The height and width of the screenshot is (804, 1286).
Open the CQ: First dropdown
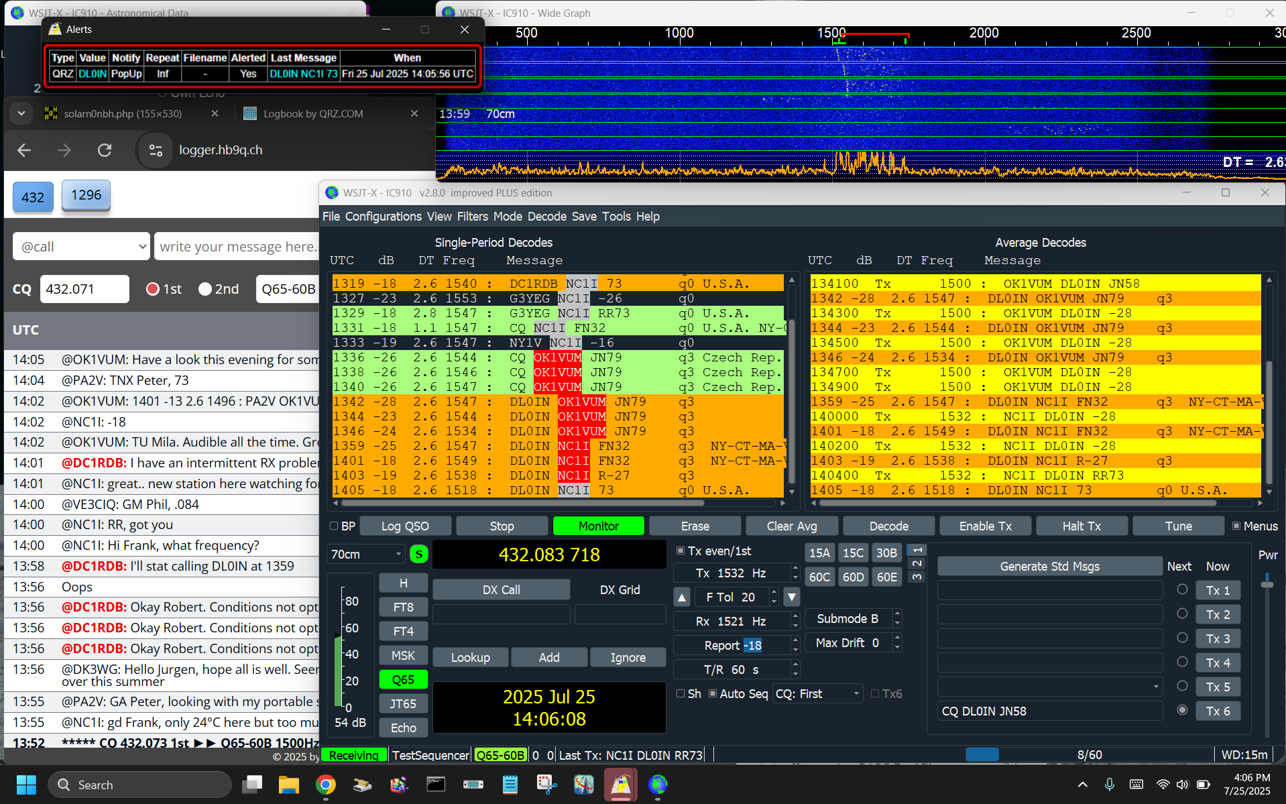818,693
